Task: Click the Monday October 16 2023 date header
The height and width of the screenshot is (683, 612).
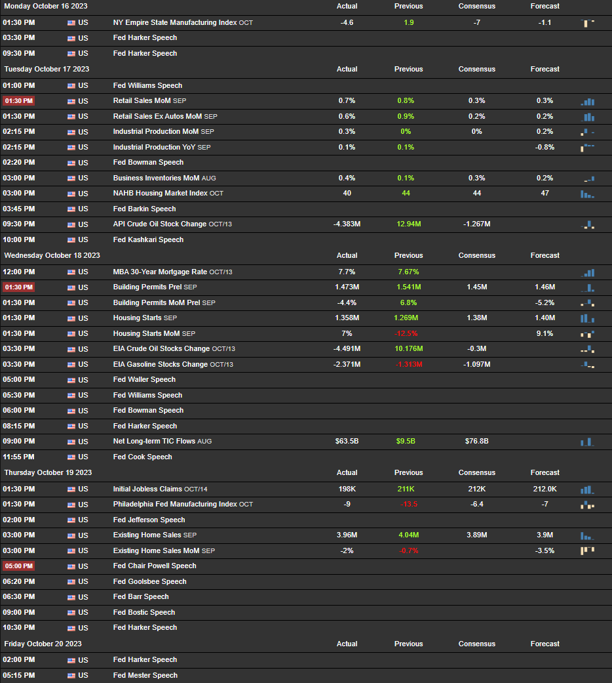Action: (46, 6)
